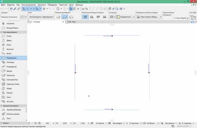The height and width of the screenshot is (128, 197).
Task: Open the Общая Конст... building material dropdown
Action: 125,17
